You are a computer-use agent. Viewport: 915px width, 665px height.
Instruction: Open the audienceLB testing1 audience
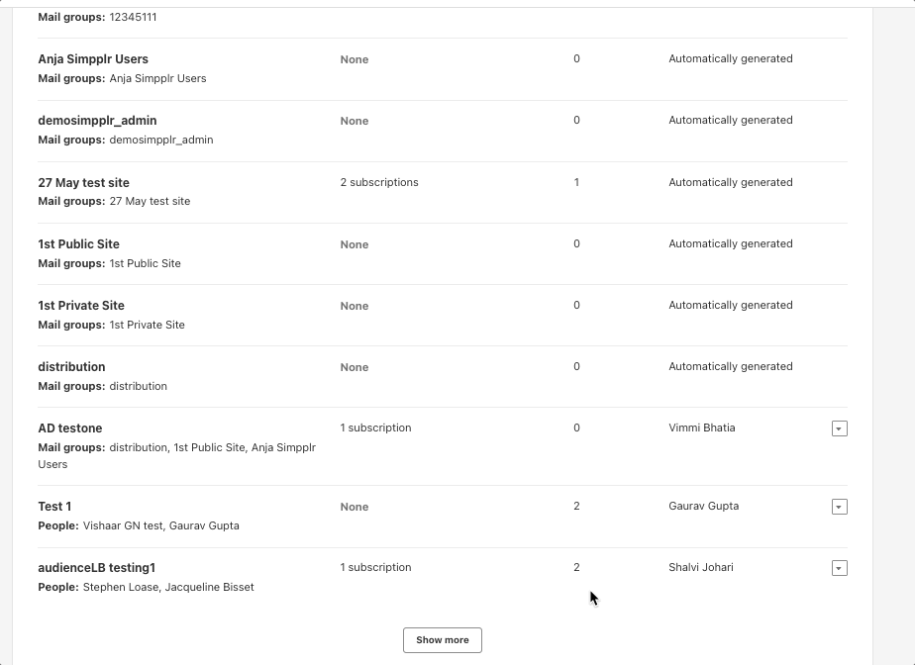pos(94,567)
